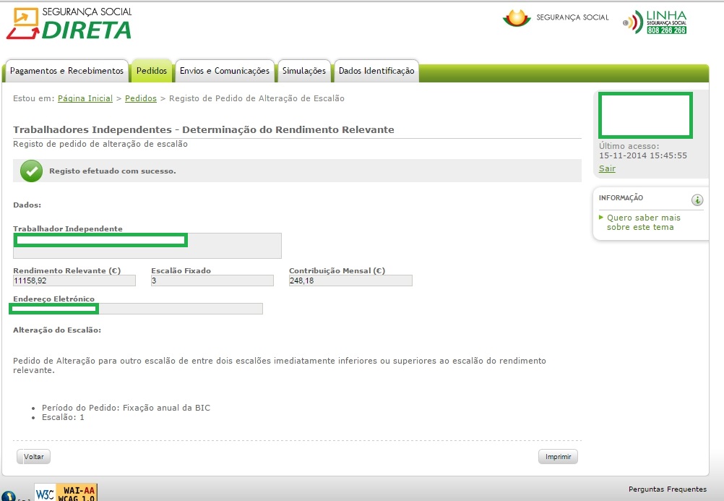
Task: Click the Rendimento Relevante field
Action: 74,281
